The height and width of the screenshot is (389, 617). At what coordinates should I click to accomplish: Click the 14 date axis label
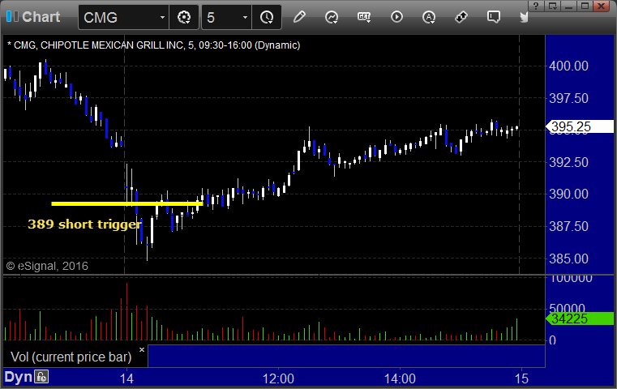(126, 378)
